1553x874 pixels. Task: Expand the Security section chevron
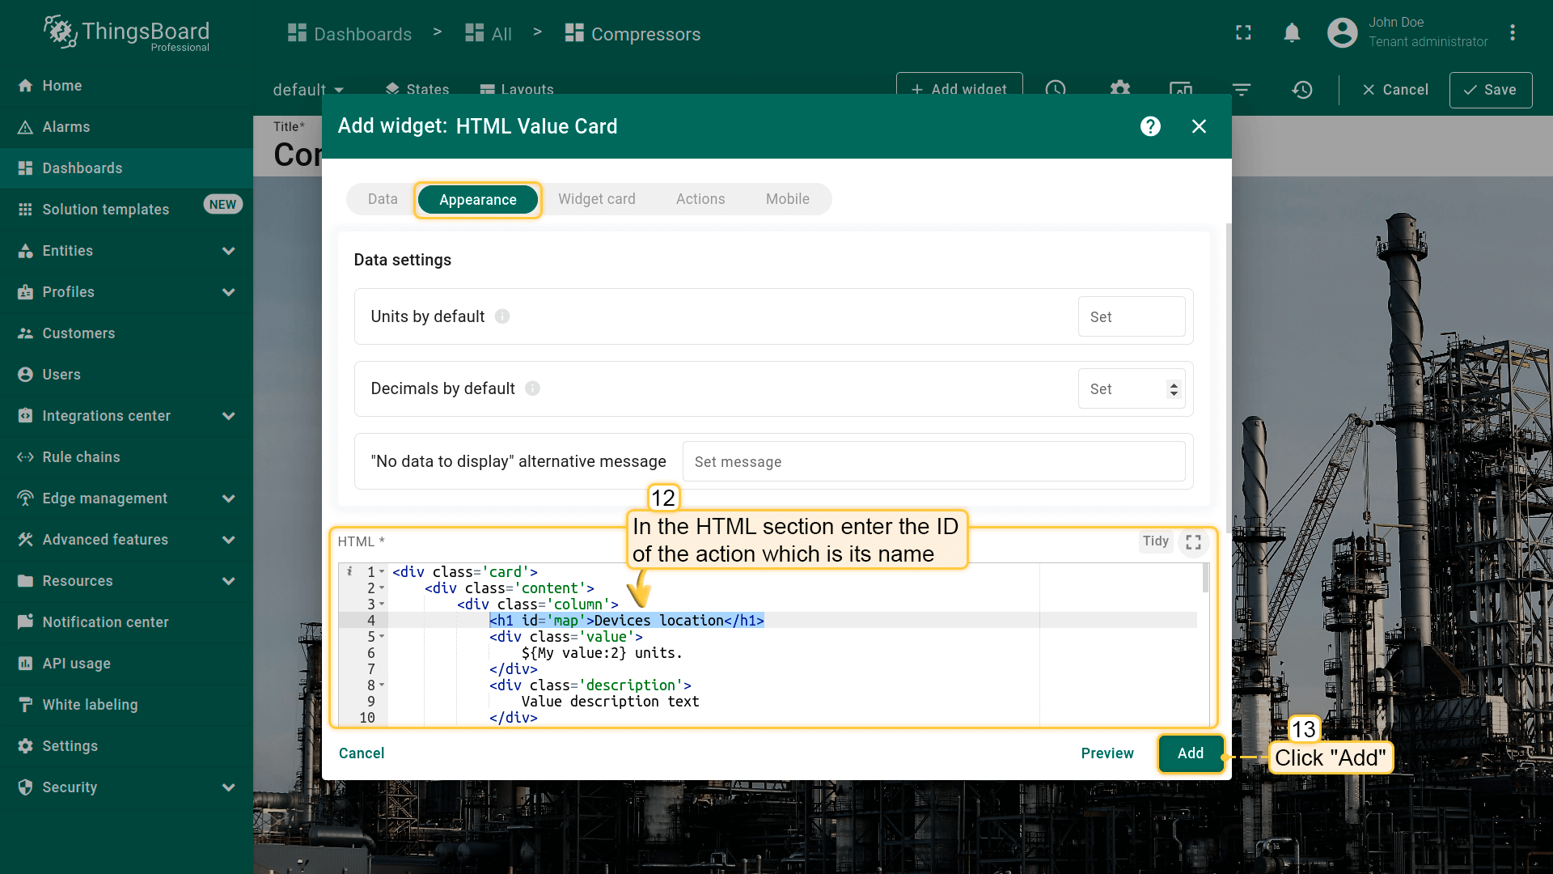pyautogui.click(x=228, y=787)
